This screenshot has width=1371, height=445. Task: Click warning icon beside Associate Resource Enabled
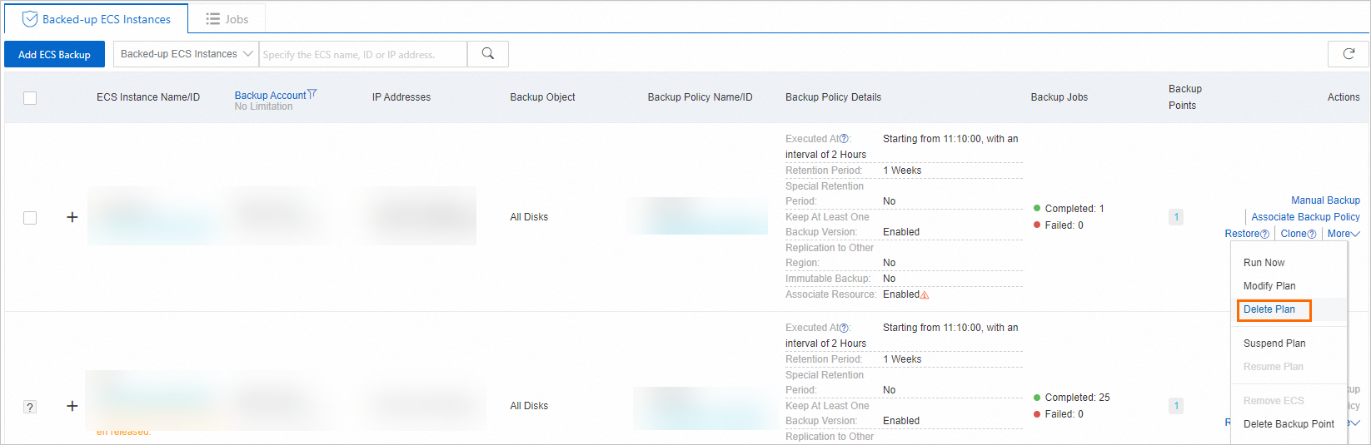point(925,294)
